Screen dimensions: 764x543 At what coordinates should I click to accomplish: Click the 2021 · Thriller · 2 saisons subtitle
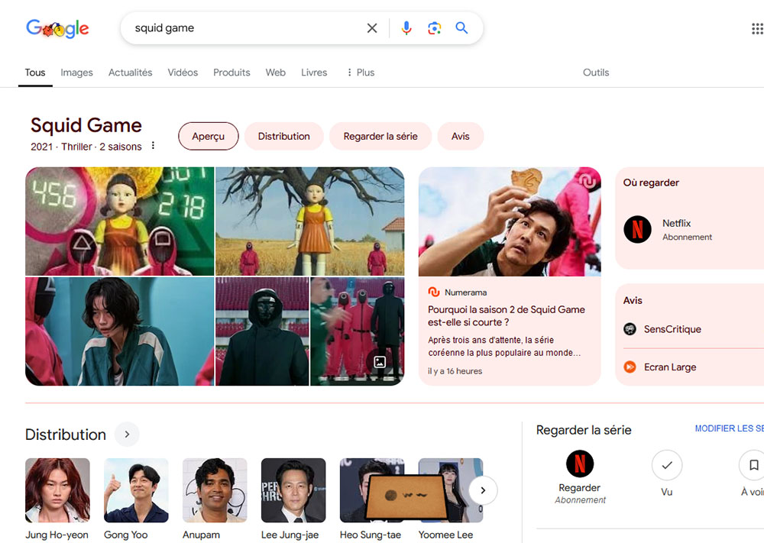pos(86,147)
